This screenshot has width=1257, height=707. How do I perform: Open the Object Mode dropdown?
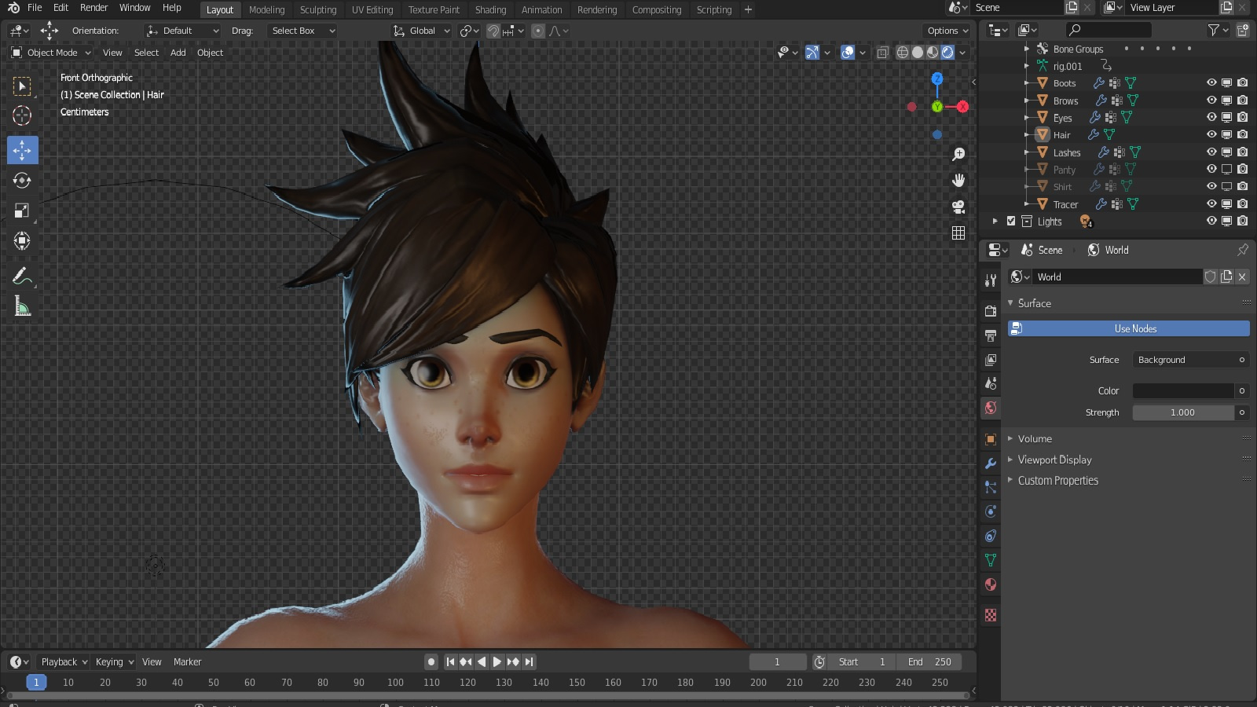click(x=51, y=53)
